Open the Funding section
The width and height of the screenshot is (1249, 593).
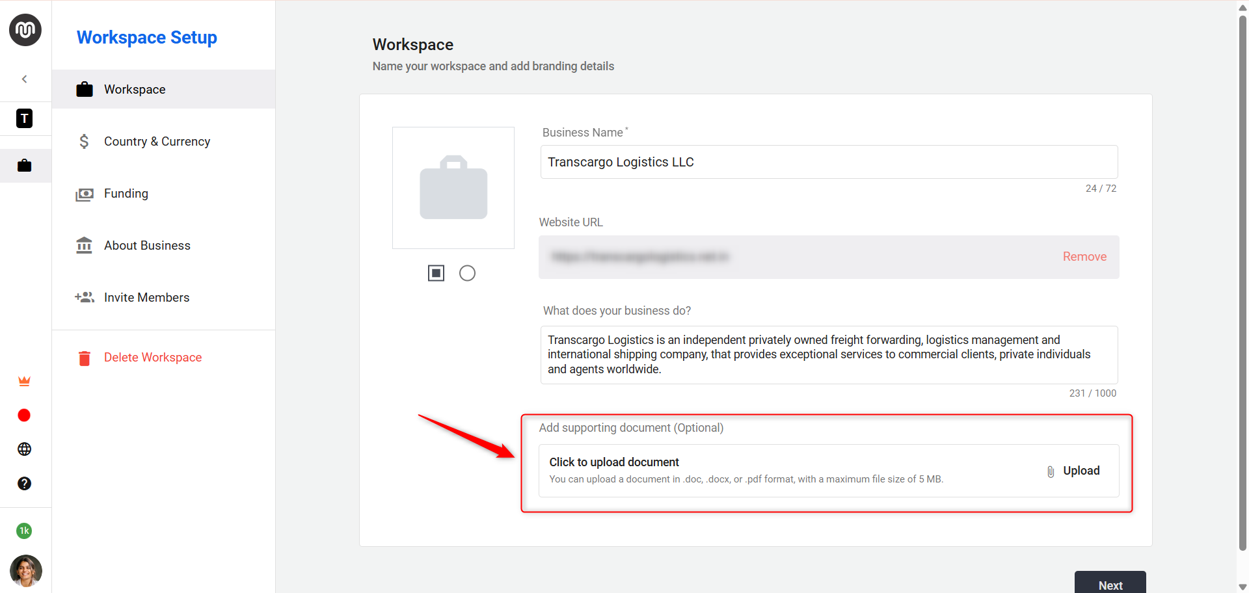(164, 193)
